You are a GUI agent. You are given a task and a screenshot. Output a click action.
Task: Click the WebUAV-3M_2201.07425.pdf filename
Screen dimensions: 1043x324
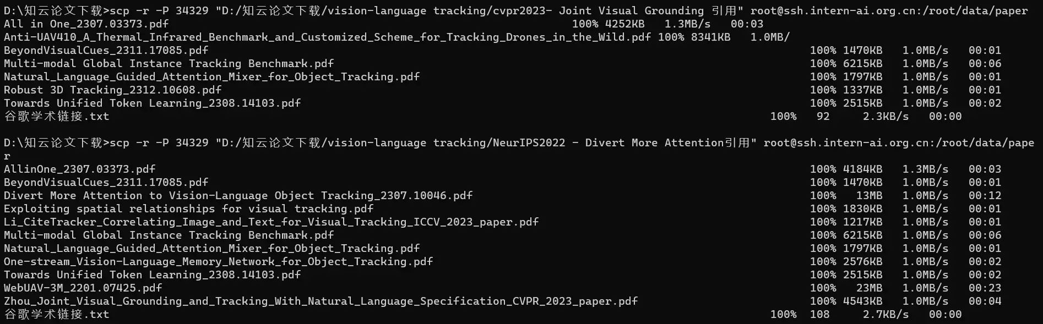83,288
